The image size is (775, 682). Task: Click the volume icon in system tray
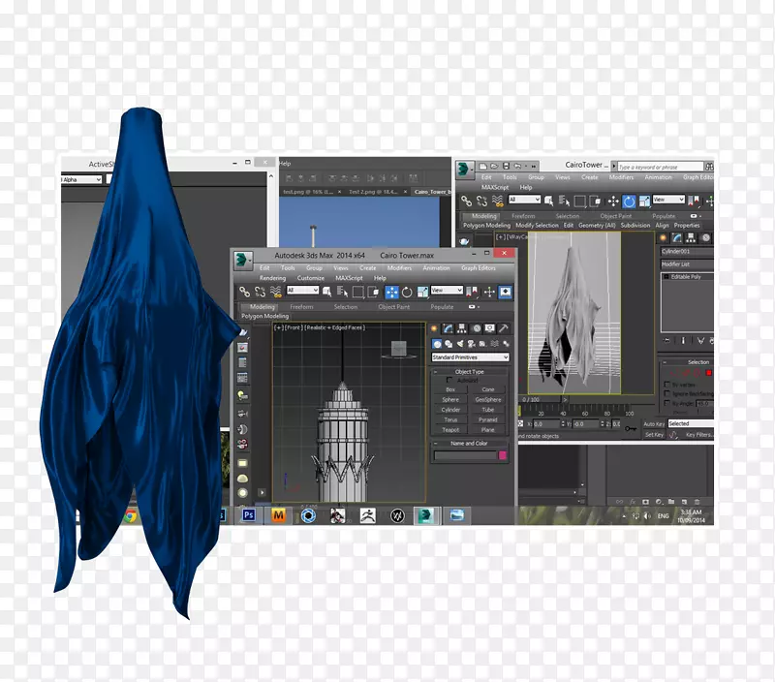[647, 516]
